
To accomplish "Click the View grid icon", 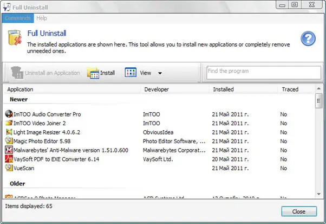I will [x=131, y=73].
